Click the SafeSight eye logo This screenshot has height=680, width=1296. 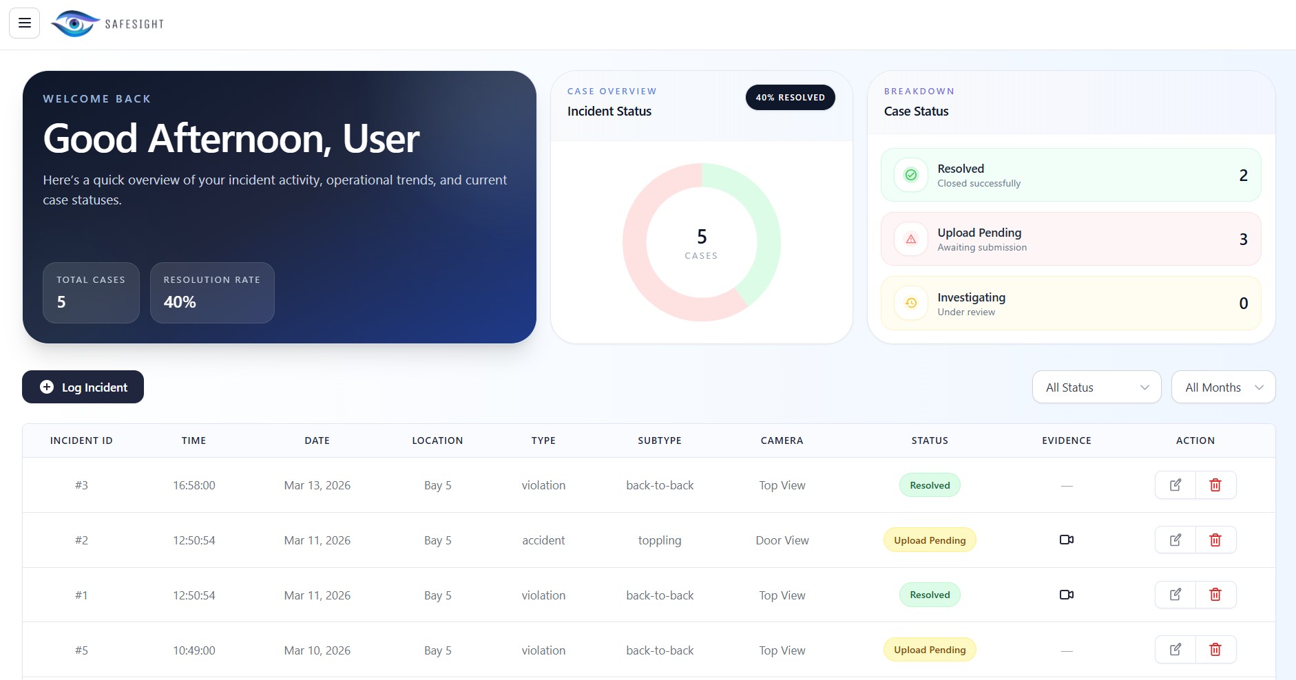click(x=76, y=24)
